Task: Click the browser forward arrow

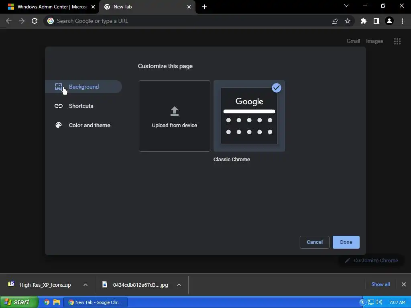Action: pos(22,21)
